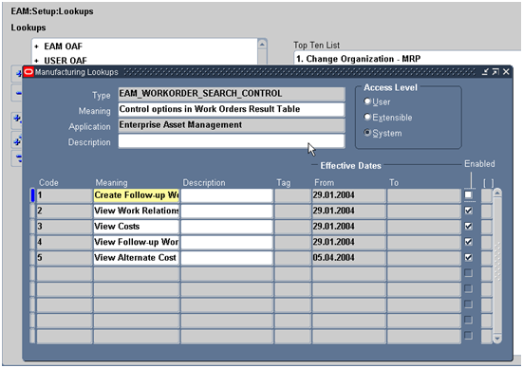This screenshot has width=523, height=368.
Task: Click scroll-up arrow of lookup codes table
Action: tap(497, 193)
